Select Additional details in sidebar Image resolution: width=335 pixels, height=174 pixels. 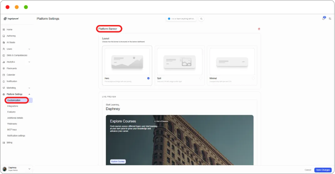[x=15, y=118]
